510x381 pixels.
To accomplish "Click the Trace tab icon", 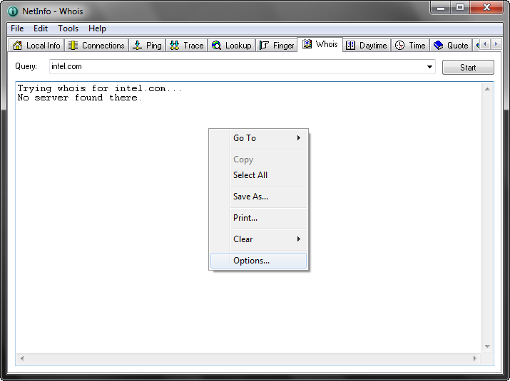I will click(x=174, y=46).
